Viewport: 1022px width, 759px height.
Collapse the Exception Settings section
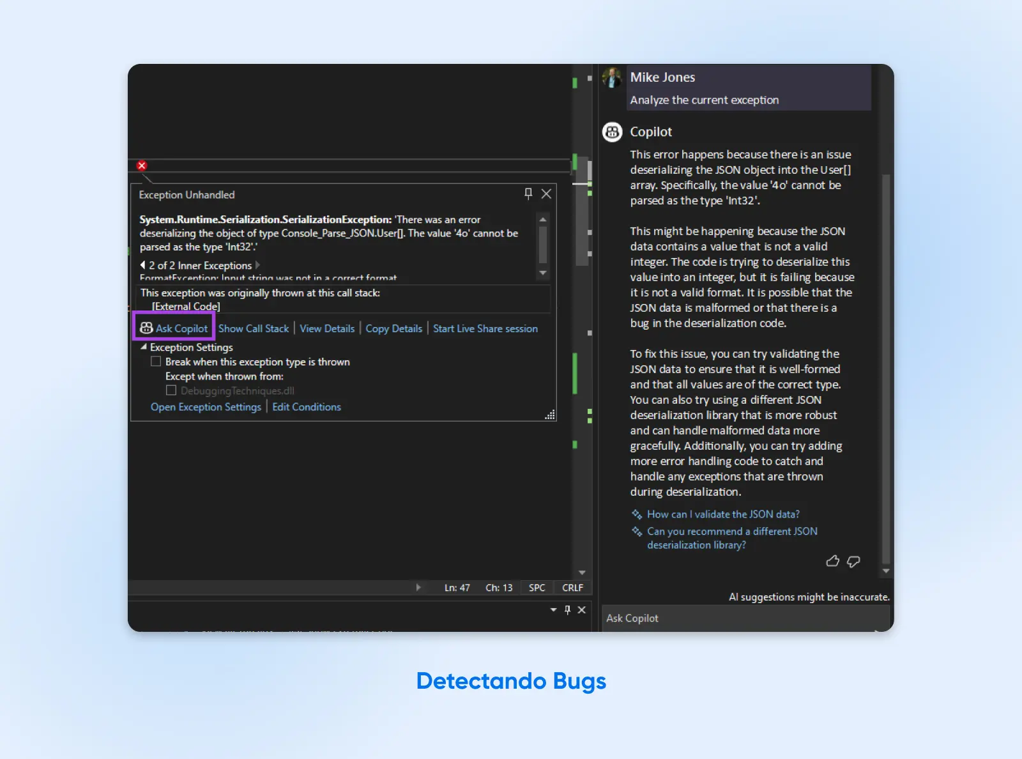click(144, 347)
